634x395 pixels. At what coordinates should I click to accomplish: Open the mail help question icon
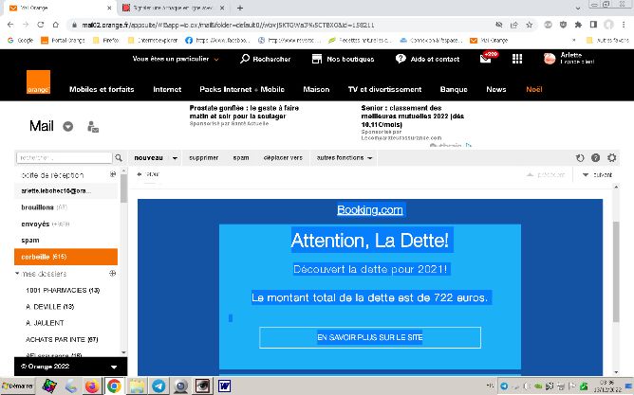pos(596,158)
